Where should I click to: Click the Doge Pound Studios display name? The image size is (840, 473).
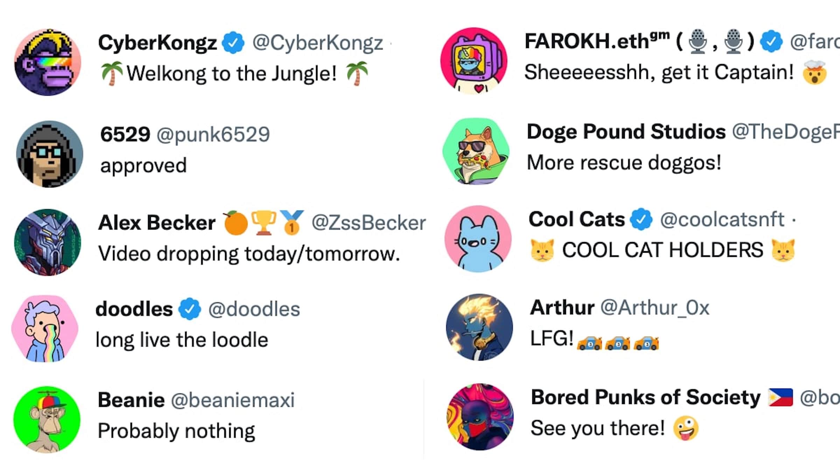[x=626, y=132]
